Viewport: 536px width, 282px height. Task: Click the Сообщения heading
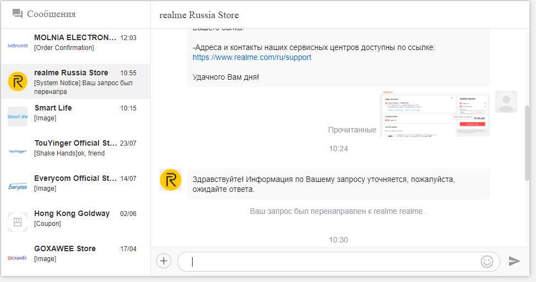[51, 14]
